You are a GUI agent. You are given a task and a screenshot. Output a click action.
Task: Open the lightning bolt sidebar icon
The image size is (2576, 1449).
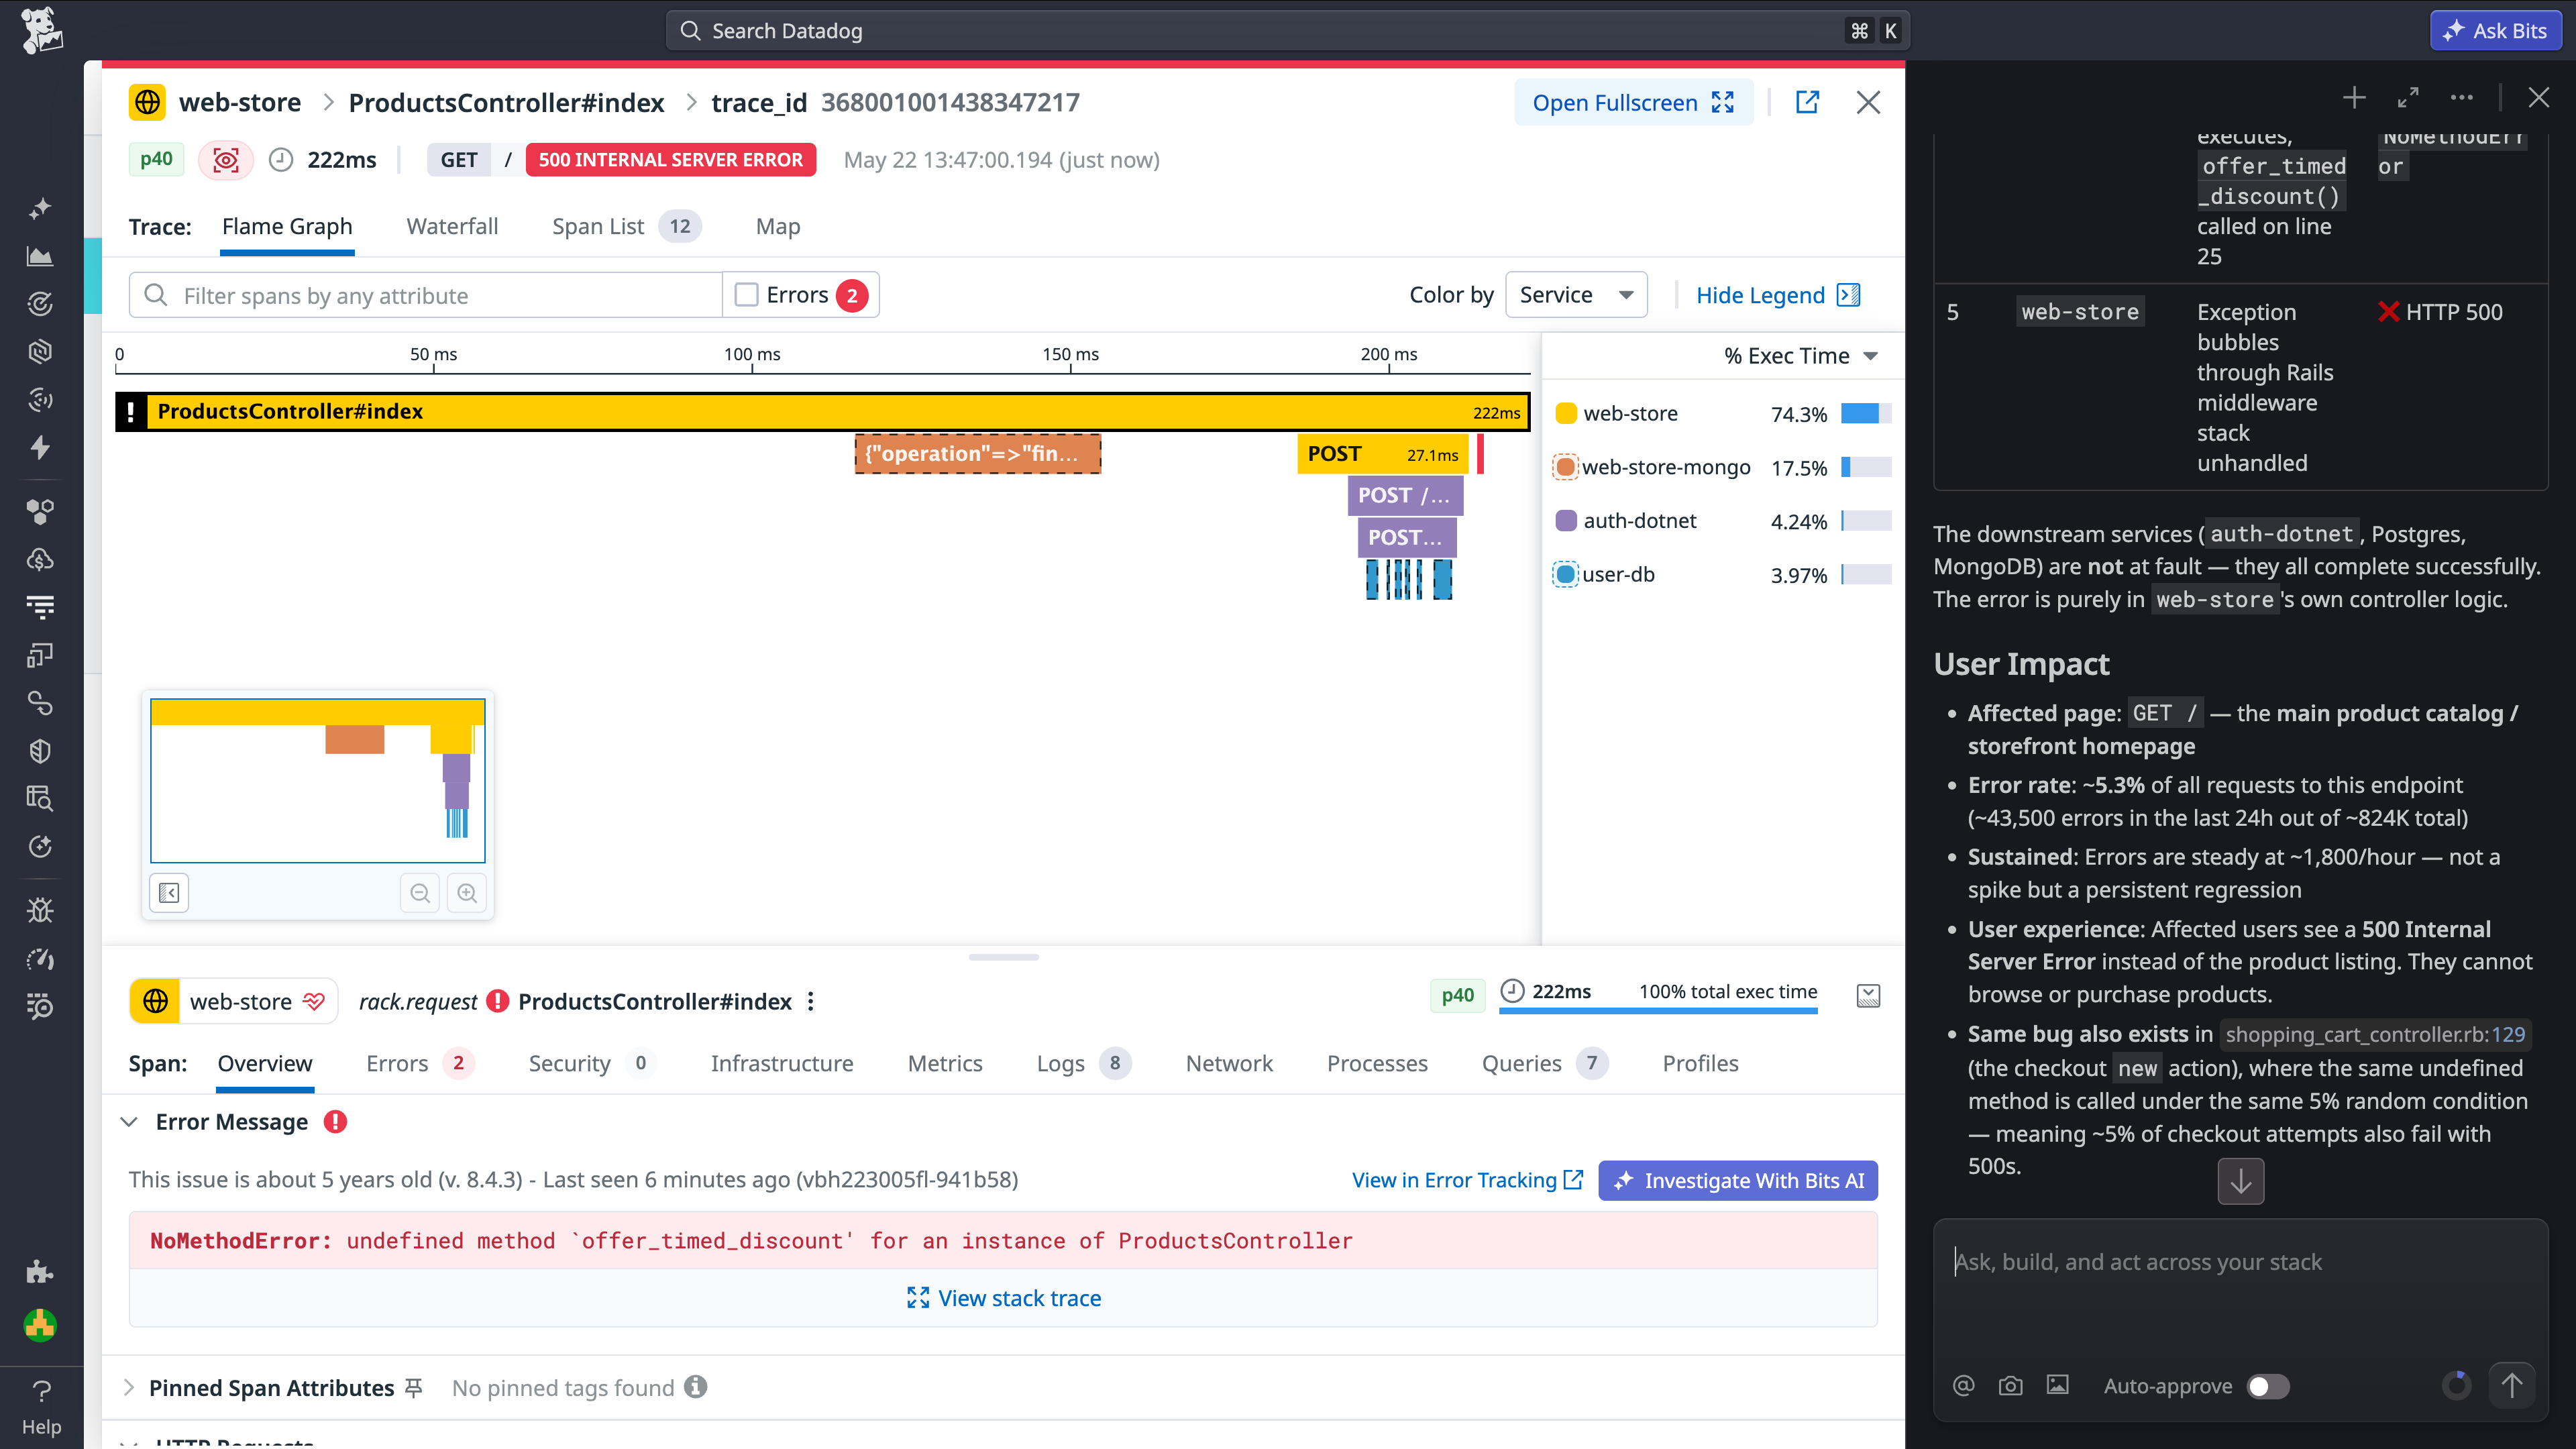tap(40, 447)
